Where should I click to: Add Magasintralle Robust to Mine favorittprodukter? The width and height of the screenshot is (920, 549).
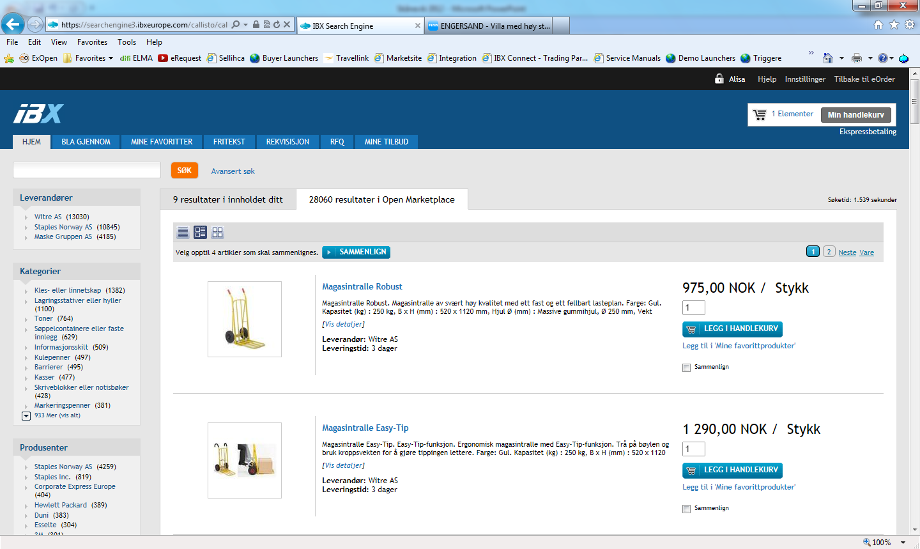(739, 346)
